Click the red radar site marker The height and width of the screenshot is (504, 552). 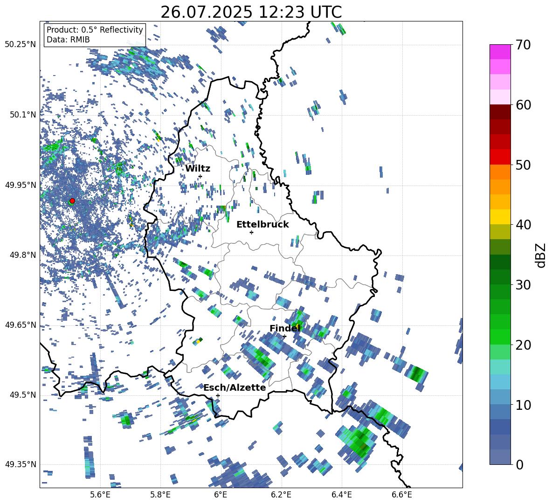[x=72, y=201]
